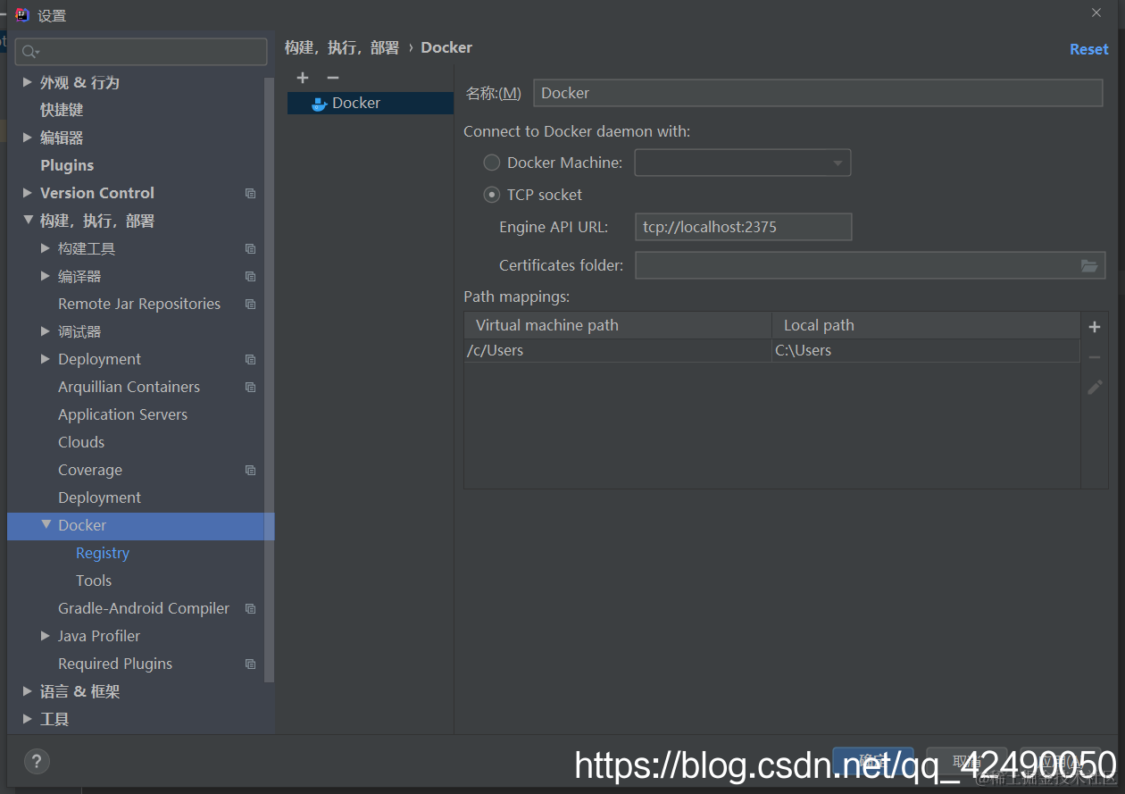1125x794 pixels.
Task: Close the settings dialog
Action: pos(1096,13)
